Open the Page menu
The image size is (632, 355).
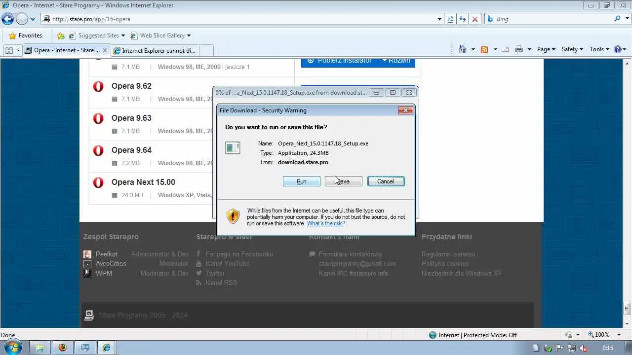pos(546,49)
